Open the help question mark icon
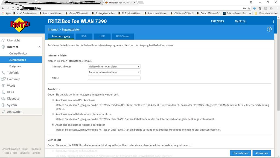 click(x=269, y=29)
